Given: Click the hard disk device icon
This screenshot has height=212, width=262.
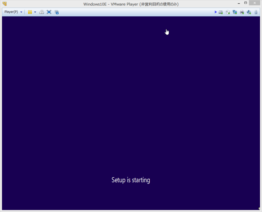Looking at the screenshot, I should [221, 12].
